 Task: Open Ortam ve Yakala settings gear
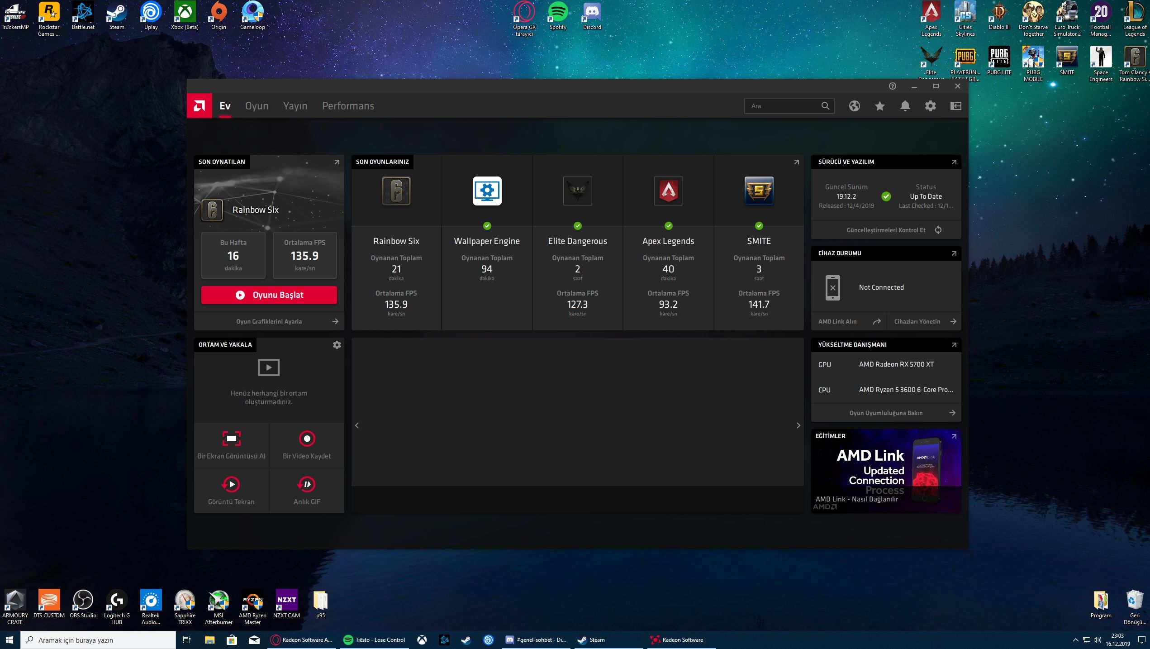click(337, 345)
